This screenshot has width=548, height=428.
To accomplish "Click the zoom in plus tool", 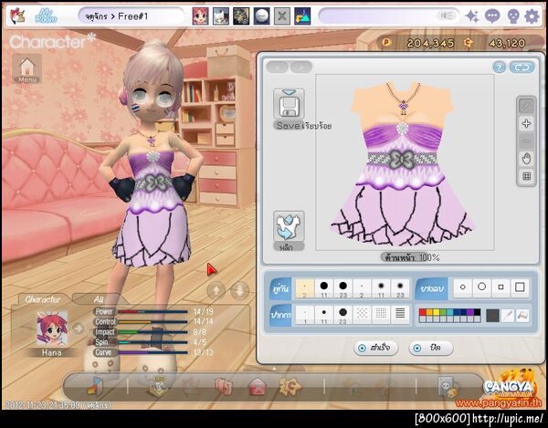I will [527, 123].
